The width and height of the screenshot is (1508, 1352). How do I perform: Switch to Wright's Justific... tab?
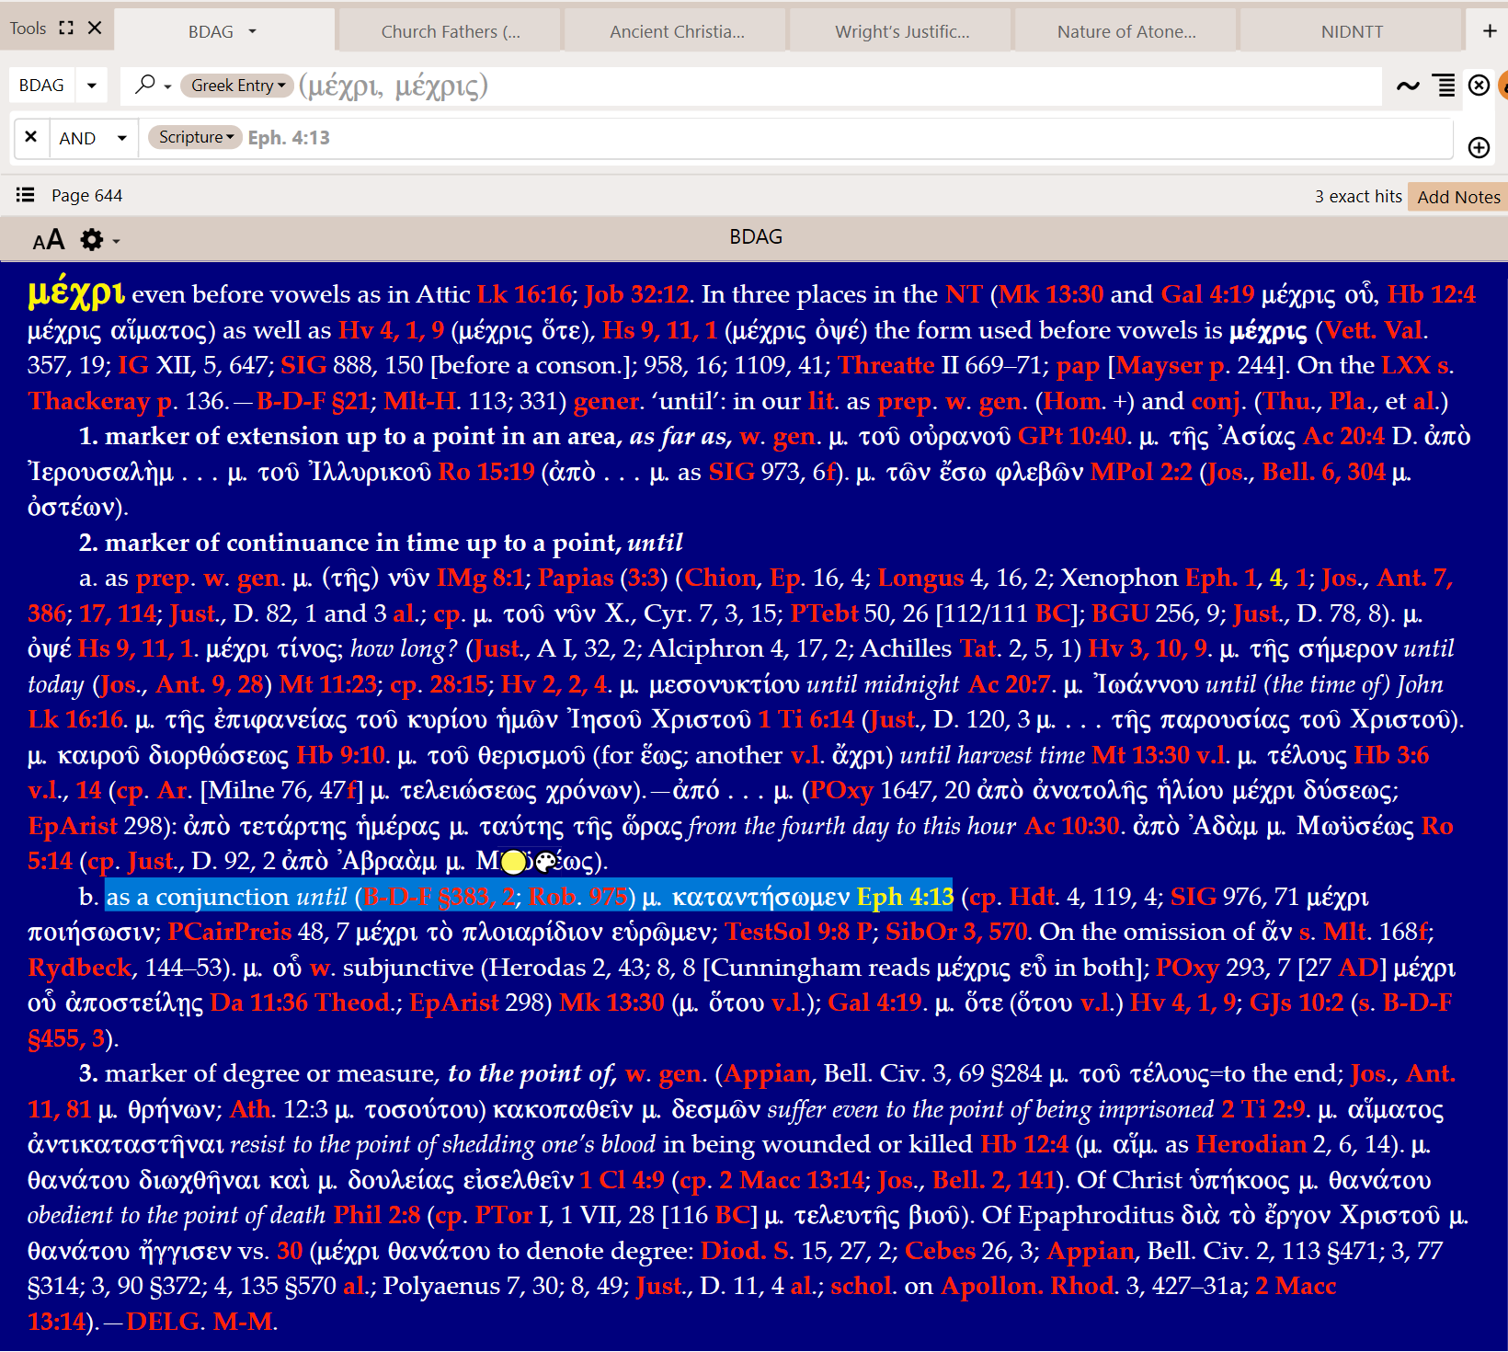coord(902,31)
